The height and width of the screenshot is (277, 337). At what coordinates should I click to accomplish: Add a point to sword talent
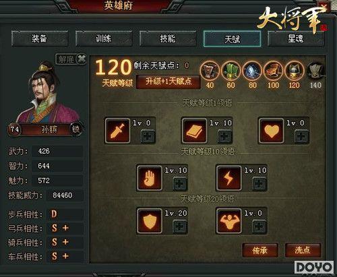point(148,136)
